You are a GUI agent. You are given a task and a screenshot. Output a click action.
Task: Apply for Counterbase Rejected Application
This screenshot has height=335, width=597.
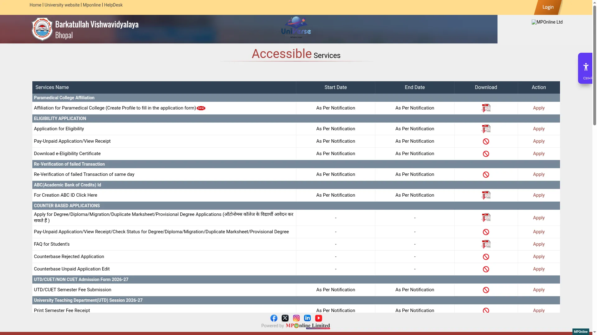[539, 257]
